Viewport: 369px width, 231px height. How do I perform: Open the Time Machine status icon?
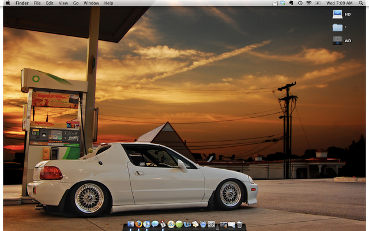300,3
